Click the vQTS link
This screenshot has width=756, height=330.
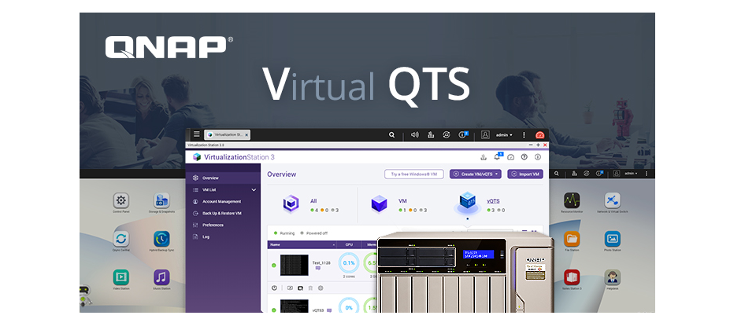coord(493,202)
